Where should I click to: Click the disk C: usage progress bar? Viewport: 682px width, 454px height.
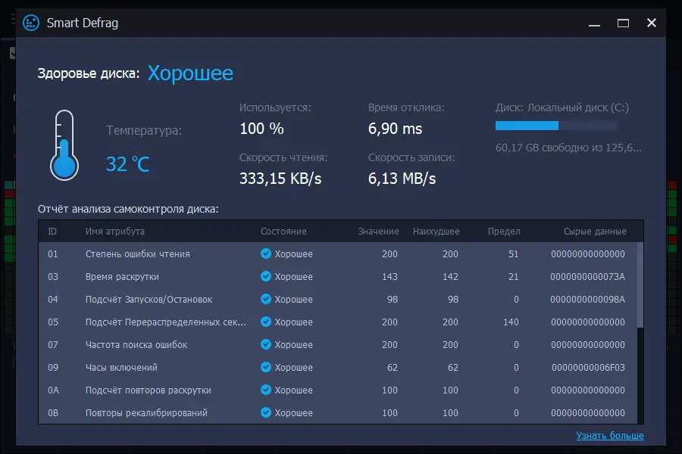[x=555, y=126]
